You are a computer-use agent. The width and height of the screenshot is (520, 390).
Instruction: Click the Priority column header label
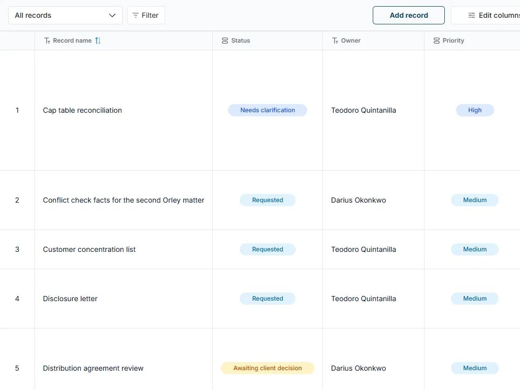click(x=453, y=41)
